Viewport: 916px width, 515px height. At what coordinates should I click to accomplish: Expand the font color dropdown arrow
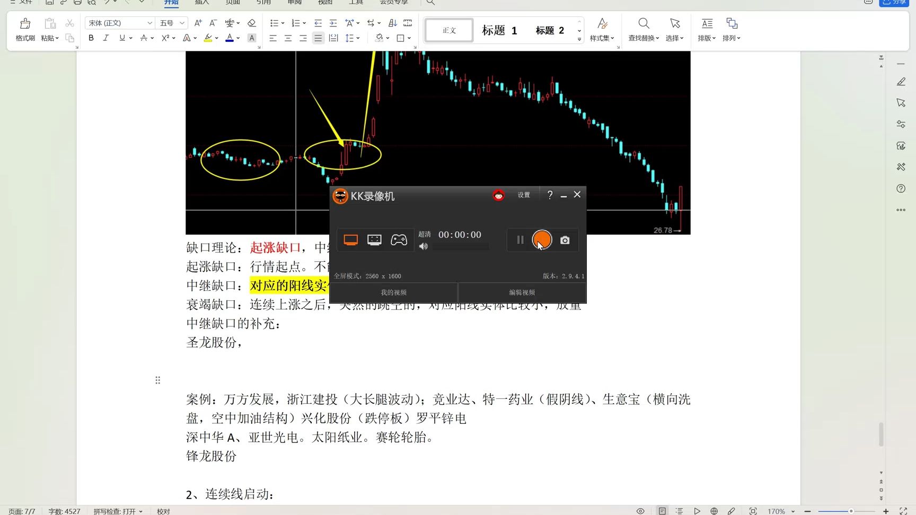(238, 38)
